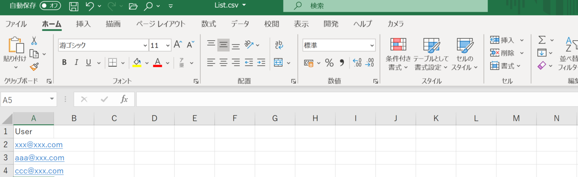Toggle Center horizontal alignment
This screenshot has height=177, width=578.
(x=223, y=62)
